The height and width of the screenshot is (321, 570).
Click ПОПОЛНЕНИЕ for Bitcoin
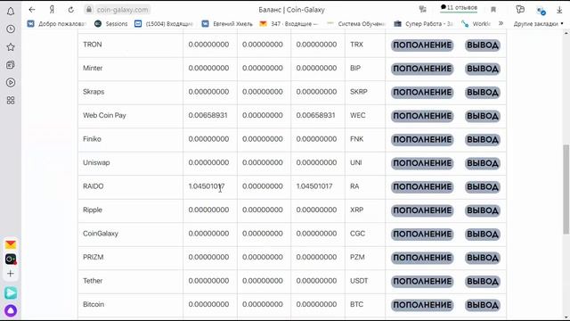tap(422, 305)
